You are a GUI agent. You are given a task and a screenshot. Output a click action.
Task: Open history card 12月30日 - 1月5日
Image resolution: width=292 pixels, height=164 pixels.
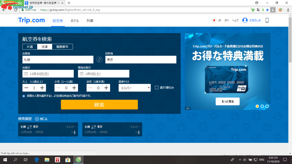click(48, 129)
